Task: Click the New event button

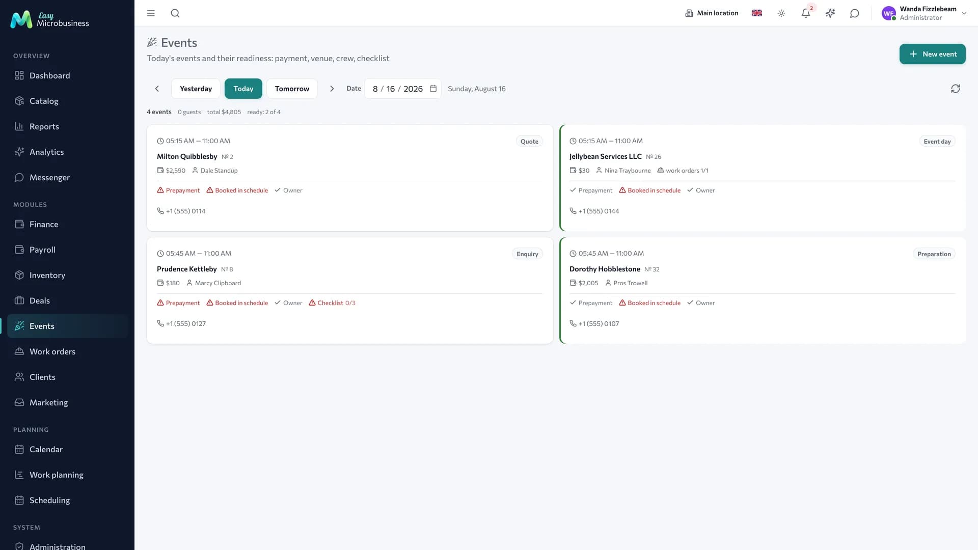Action: click(932, 54)
